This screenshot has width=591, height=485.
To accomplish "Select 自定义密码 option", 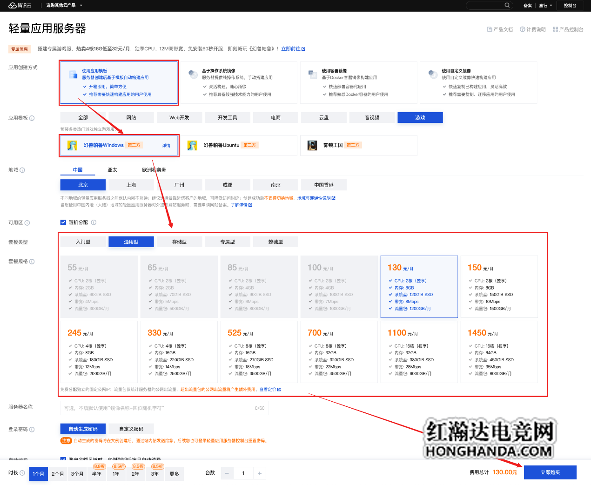I will pyautogui.click(x=131, y=429).
